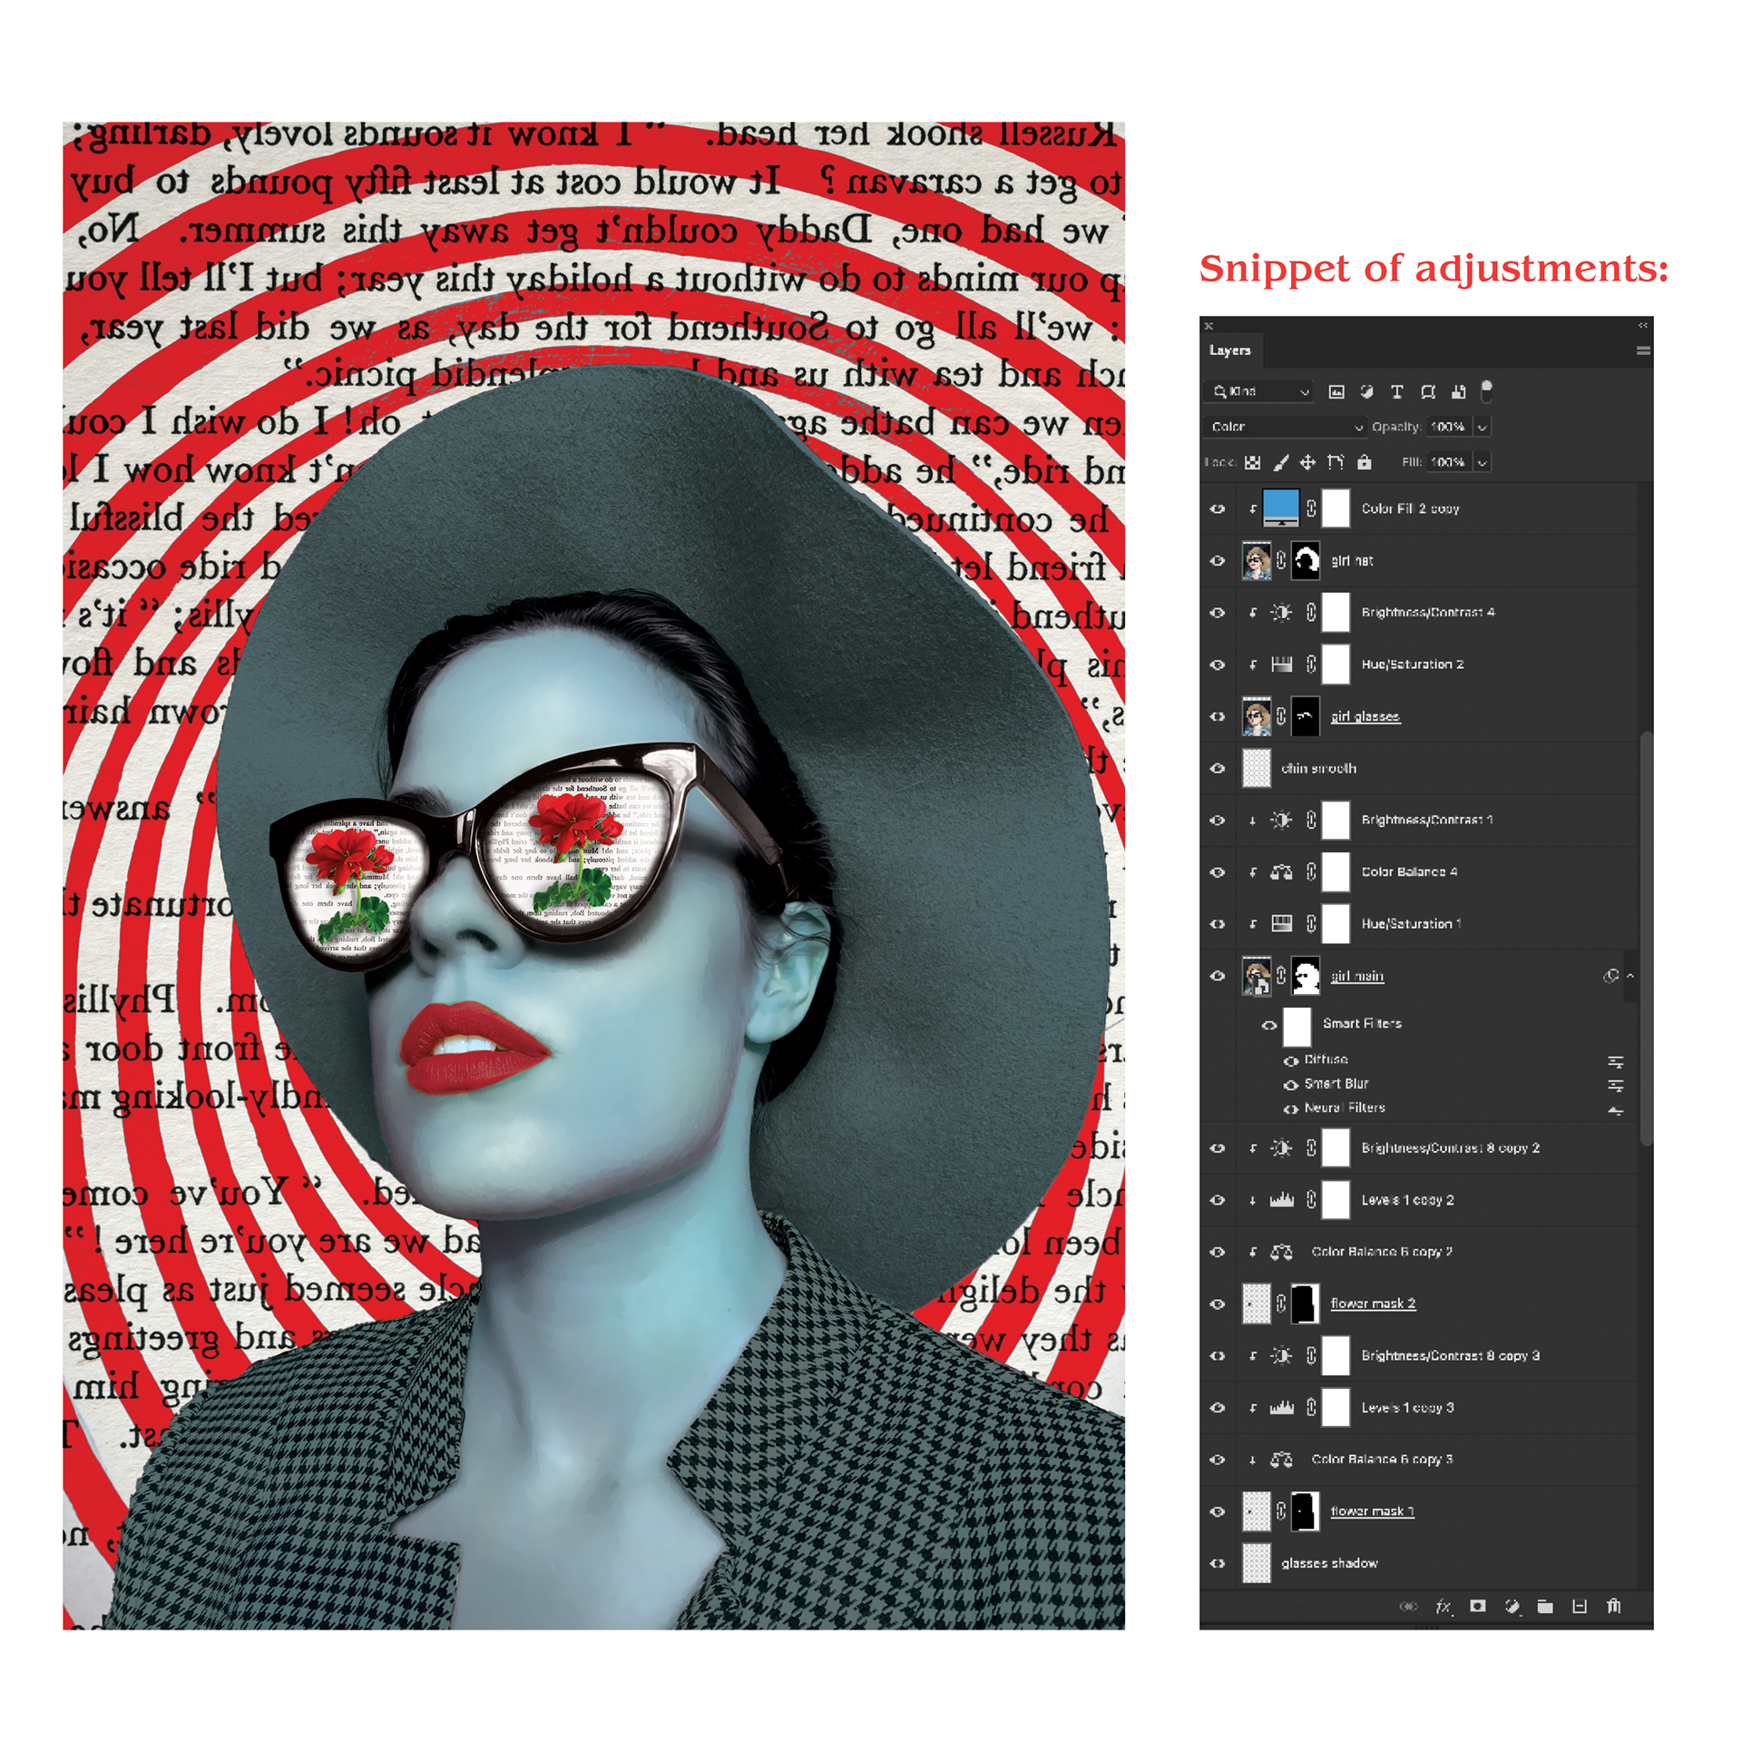This screenshot has width=1742, height=1752.
Task: Open Smart Blur filter blending options icon
Action: [x=1615, y=1085]
